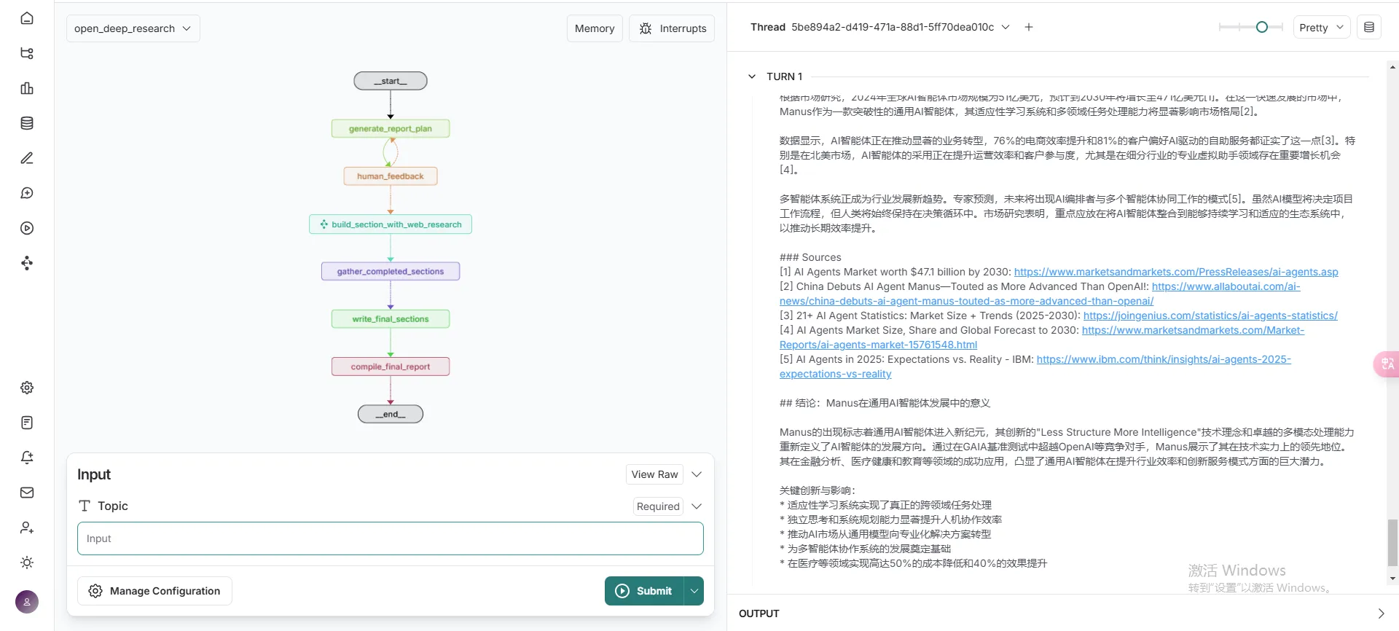Open the Pretty view mode dropdown
The width and height of the screenshot is (1399, 631).
point(1322,28)
